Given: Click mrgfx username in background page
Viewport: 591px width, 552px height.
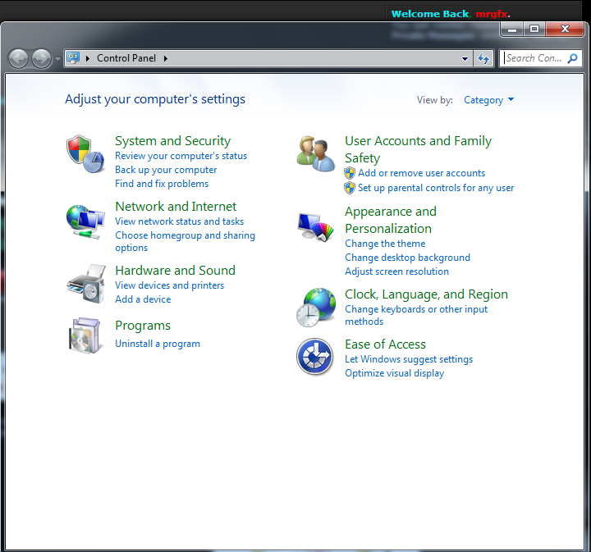Looking at the screenshot, I should tap(491, 14).
